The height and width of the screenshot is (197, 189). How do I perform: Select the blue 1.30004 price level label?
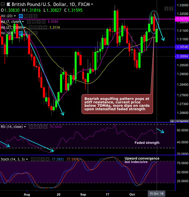coord(182,56)
